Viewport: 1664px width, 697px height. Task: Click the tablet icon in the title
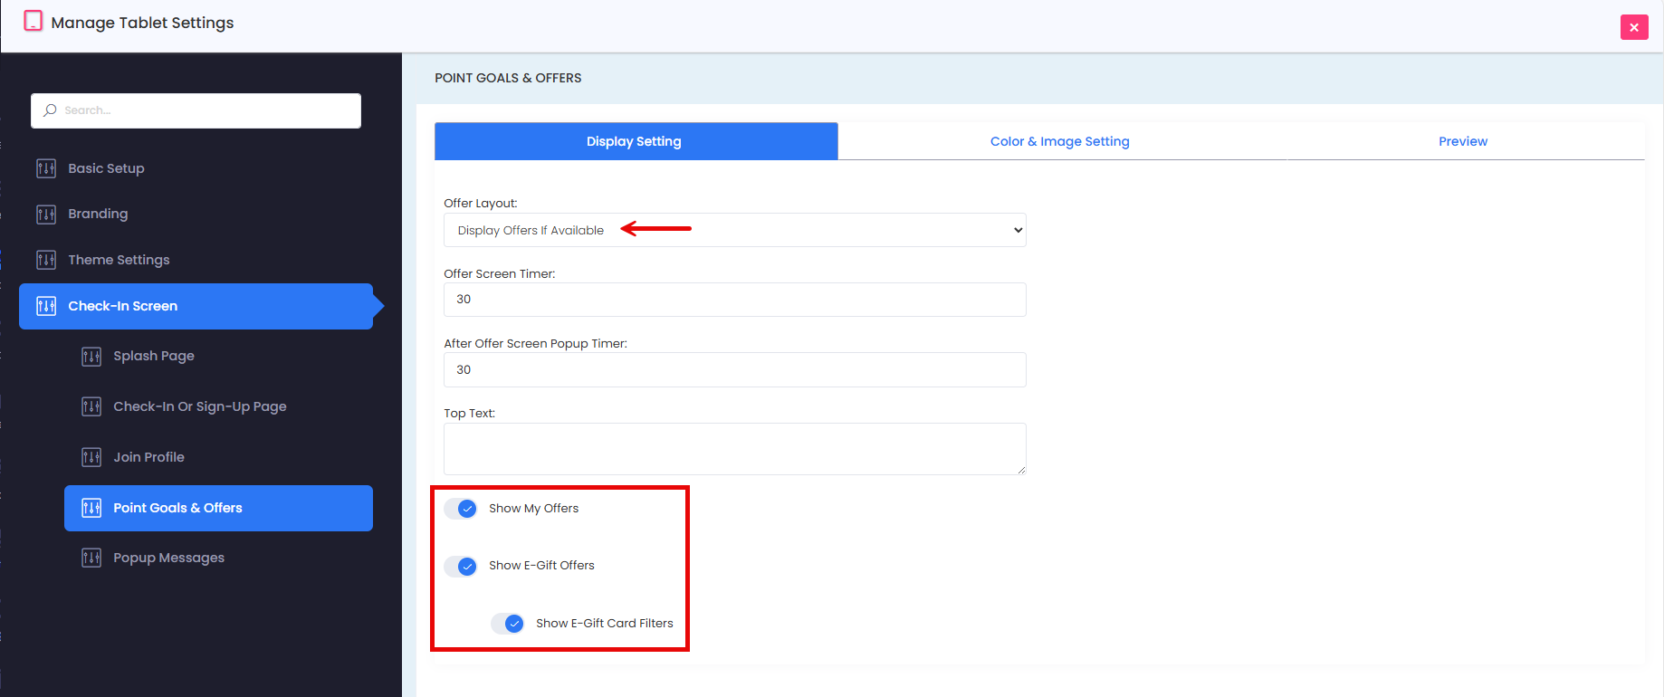pyautogui.click(x=33, y=21)
